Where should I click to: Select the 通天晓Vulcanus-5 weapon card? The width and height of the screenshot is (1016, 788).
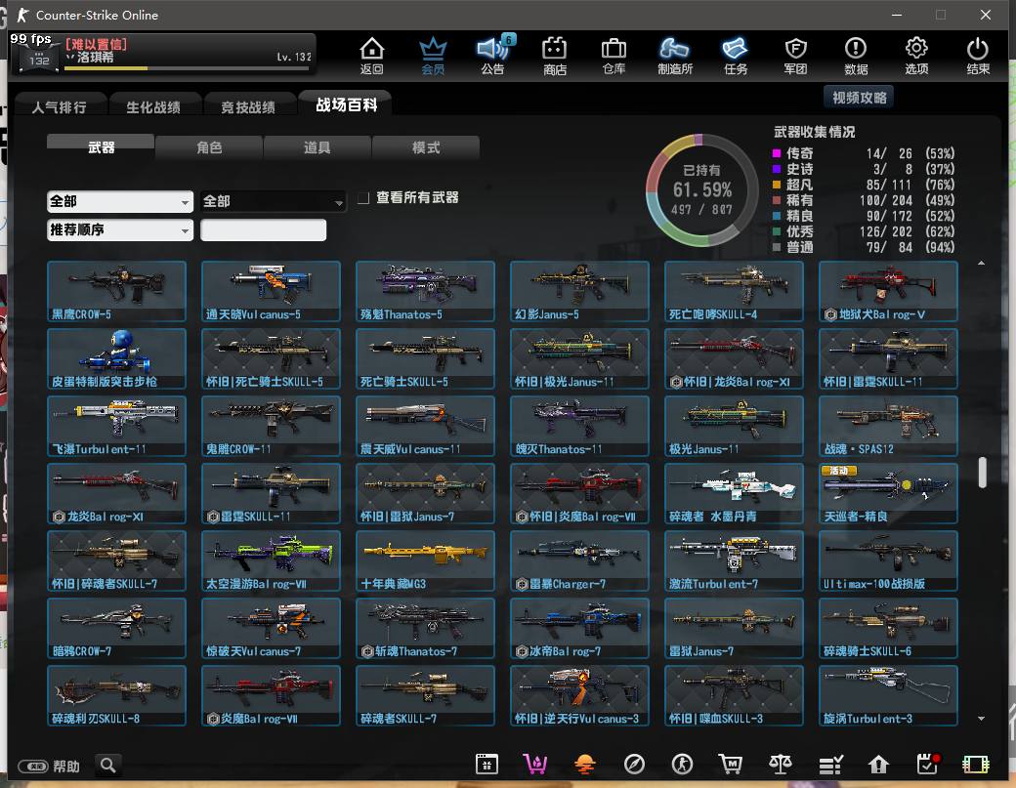point(271,291)
